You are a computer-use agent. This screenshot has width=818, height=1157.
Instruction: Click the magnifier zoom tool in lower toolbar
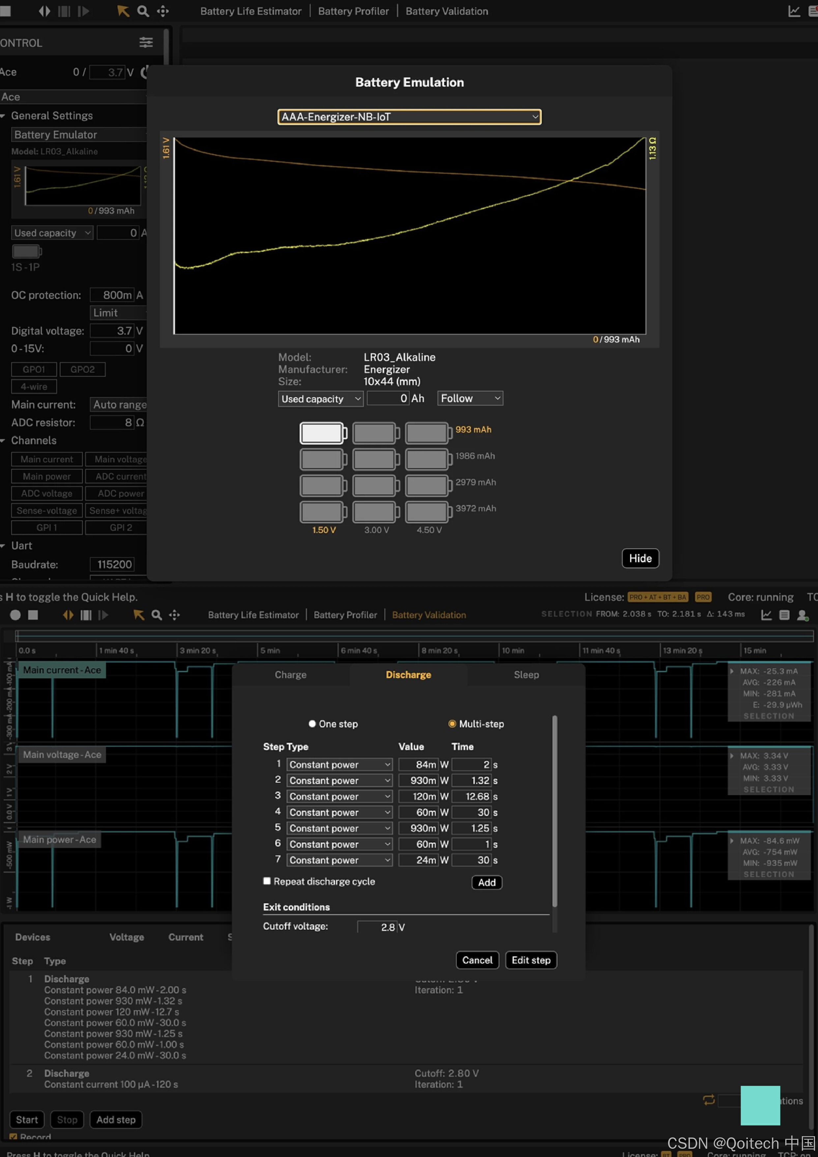[x=157, y=615]
